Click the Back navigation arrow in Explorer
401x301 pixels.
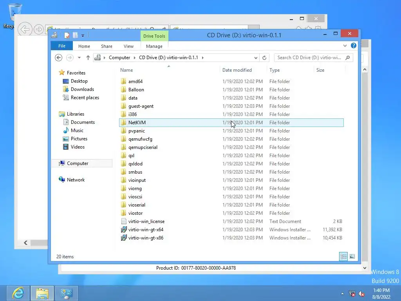[x=59, y=58]
